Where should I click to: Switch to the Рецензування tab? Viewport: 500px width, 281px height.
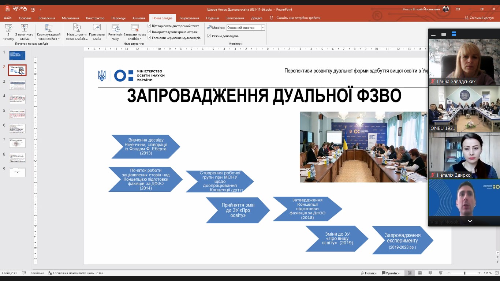[189, 18]
